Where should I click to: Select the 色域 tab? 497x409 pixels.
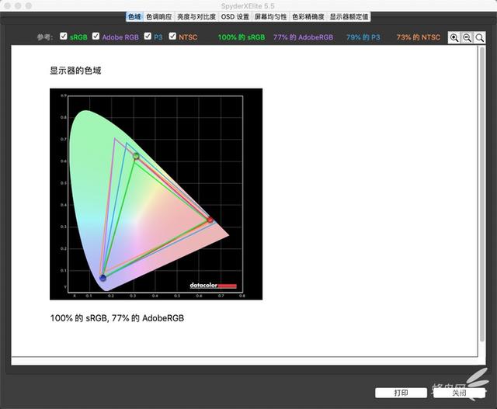coord(134,17)
